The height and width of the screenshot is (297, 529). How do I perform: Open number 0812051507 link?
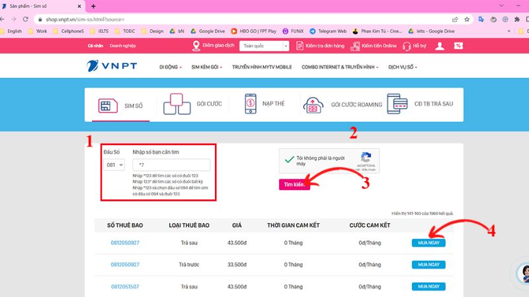click(x=125, y=286)
